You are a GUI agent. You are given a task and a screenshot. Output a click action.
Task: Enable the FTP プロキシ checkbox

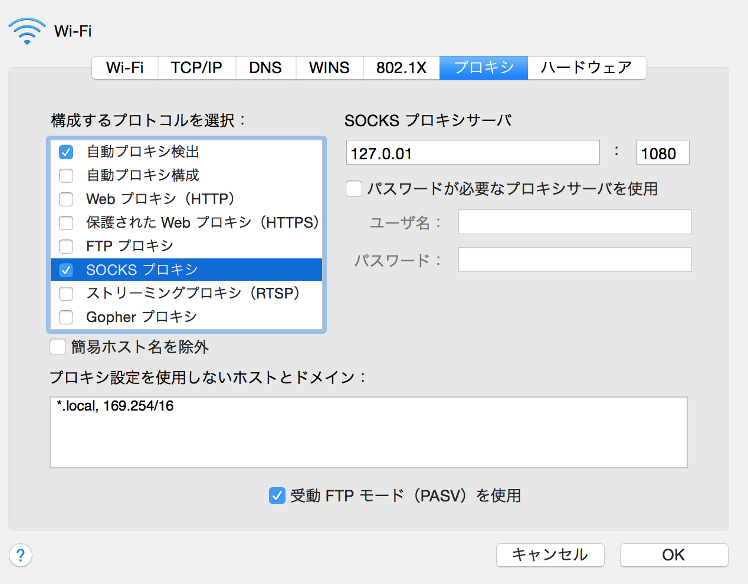pos(65,246)
